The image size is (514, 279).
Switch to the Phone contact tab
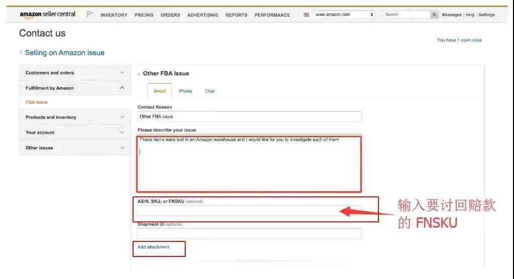click(185, 91)
